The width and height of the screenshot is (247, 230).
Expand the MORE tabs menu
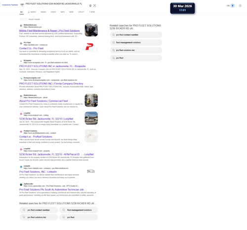click(92, 12)
